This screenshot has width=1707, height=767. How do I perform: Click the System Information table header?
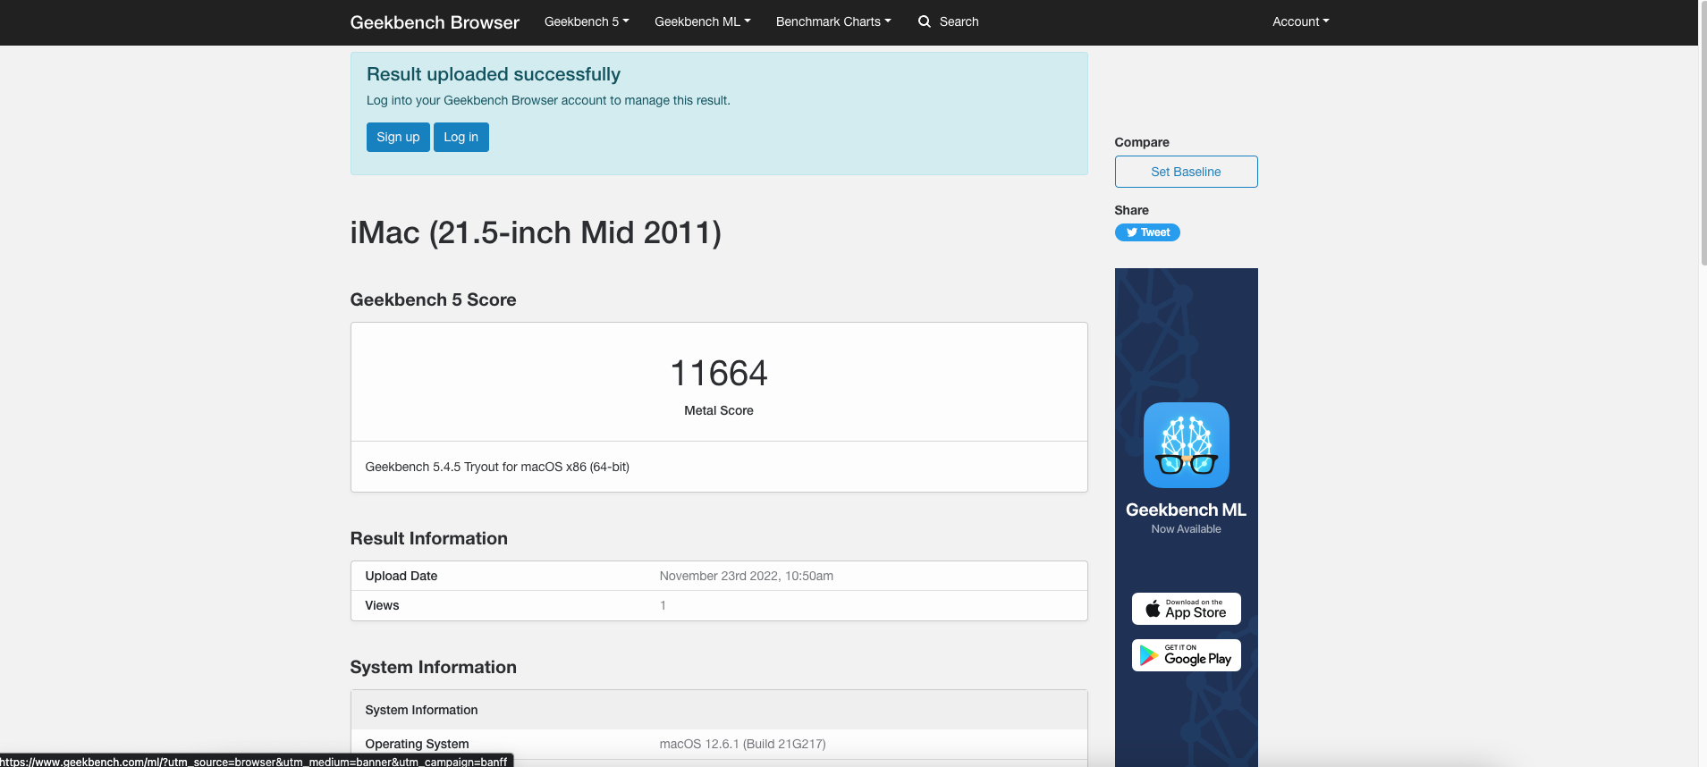click(719, 710)
